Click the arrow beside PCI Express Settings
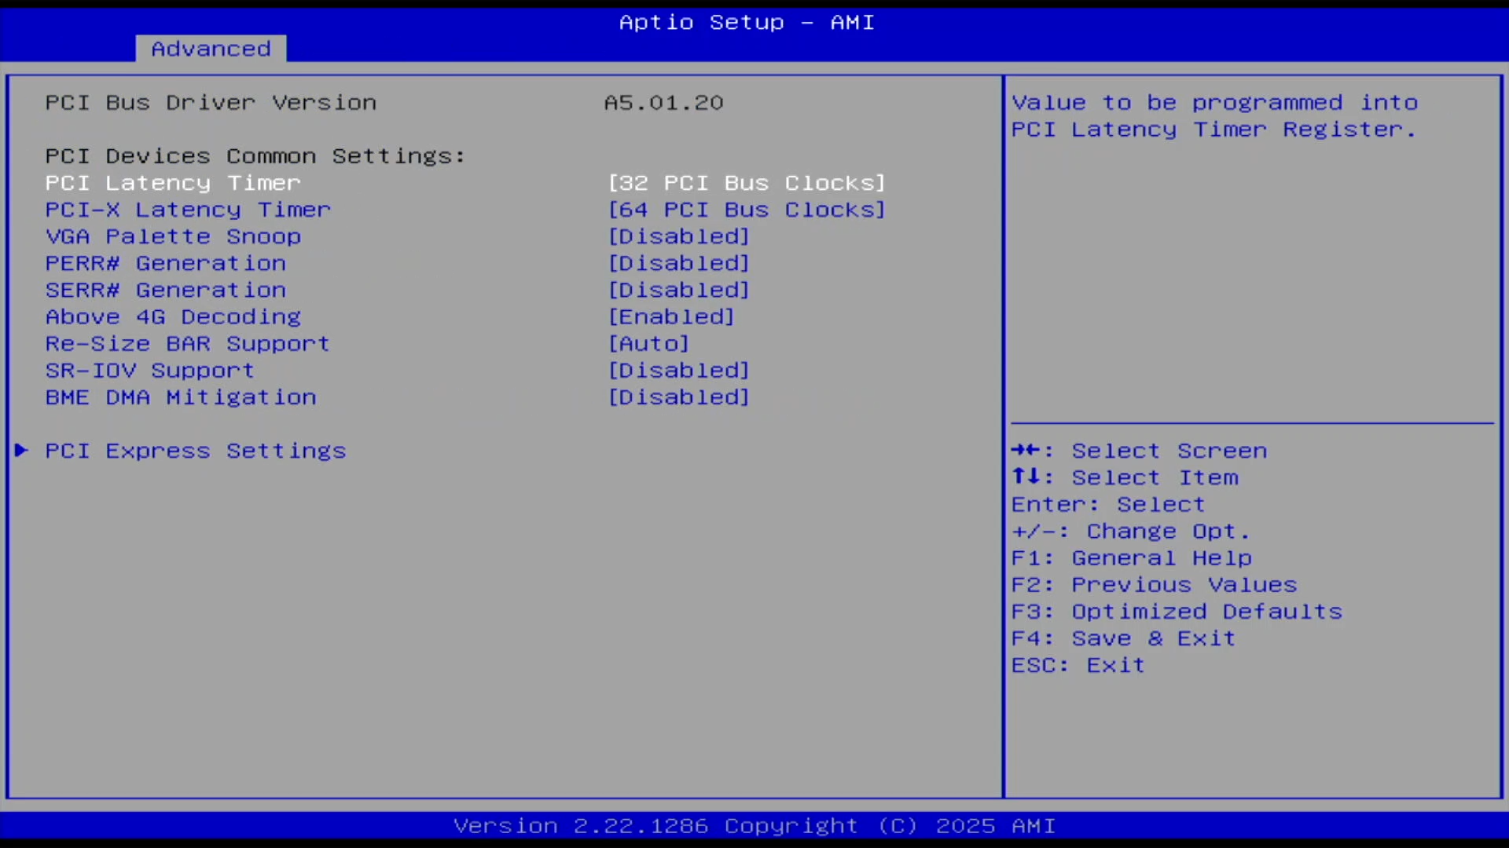Viewport: 1509px width, 848px height. (21, 450)
